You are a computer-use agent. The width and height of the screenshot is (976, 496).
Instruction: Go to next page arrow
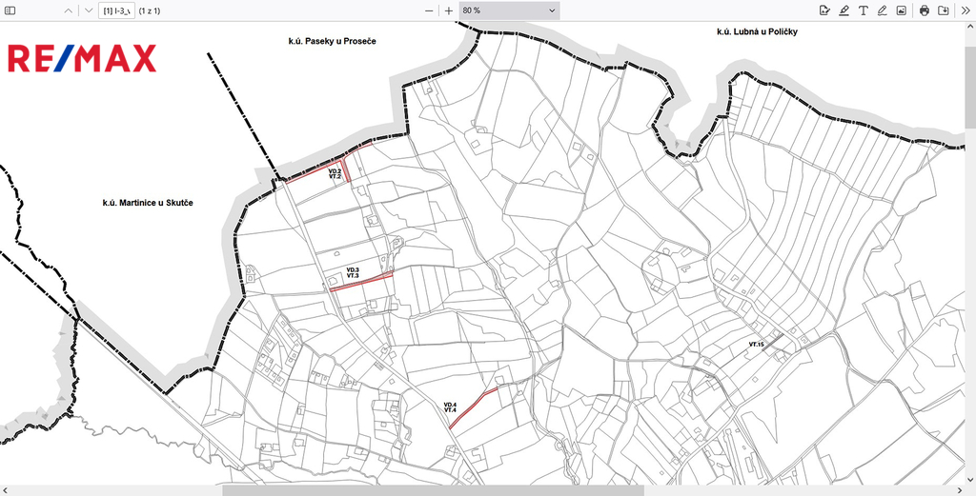tap(88, 10)
